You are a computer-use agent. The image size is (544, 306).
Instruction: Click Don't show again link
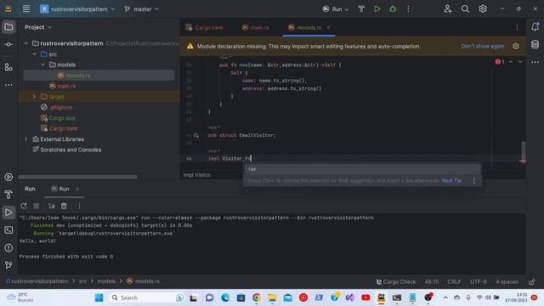(x=483, y=46)
